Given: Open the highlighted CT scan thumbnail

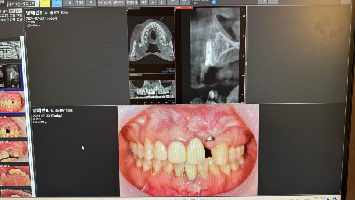Looking at the screenshot, I should click(x=11, y=76).
